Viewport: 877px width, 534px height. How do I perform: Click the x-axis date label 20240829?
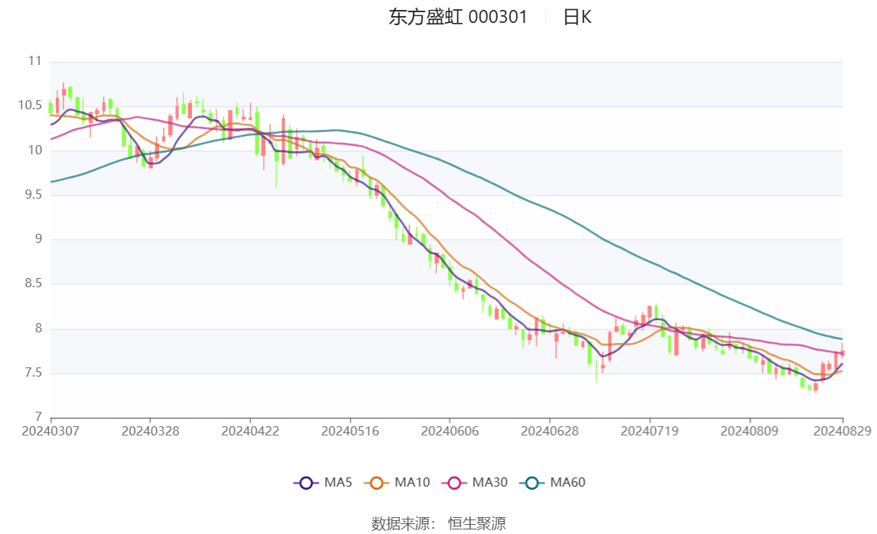(x=843, y=431)
